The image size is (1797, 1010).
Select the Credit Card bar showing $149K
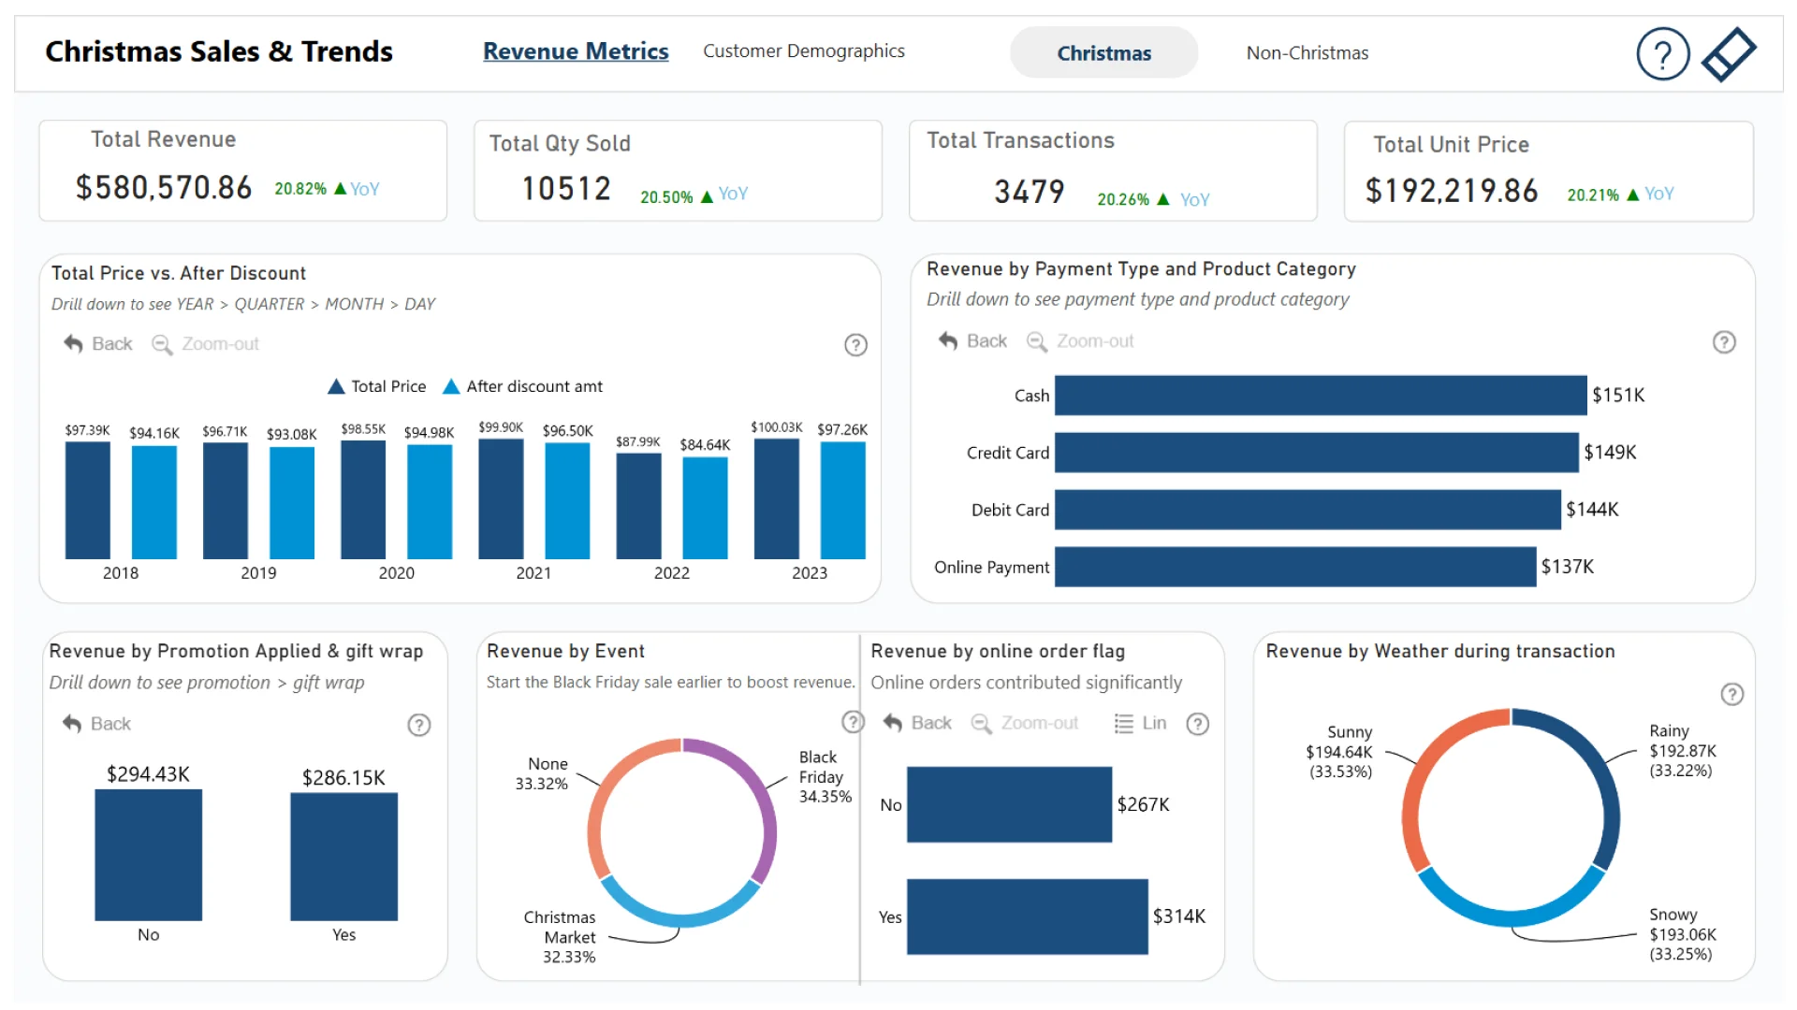pos(1317,453)
